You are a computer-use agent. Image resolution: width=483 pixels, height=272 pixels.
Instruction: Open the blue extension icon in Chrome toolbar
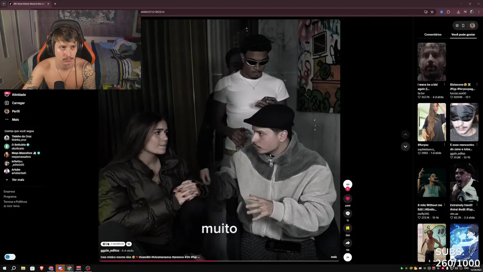(x=441, y=12)
